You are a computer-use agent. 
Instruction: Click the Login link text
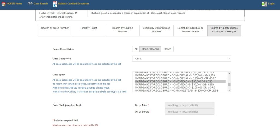(x=271, y=4)
